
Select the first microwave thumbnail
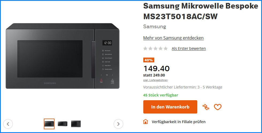49,124
